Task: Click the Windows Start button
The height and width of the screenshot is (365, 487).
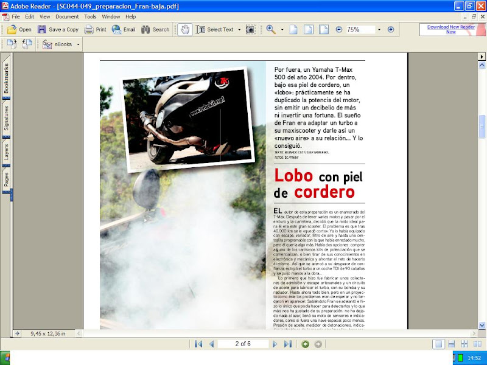Action: tap(5, 358)
